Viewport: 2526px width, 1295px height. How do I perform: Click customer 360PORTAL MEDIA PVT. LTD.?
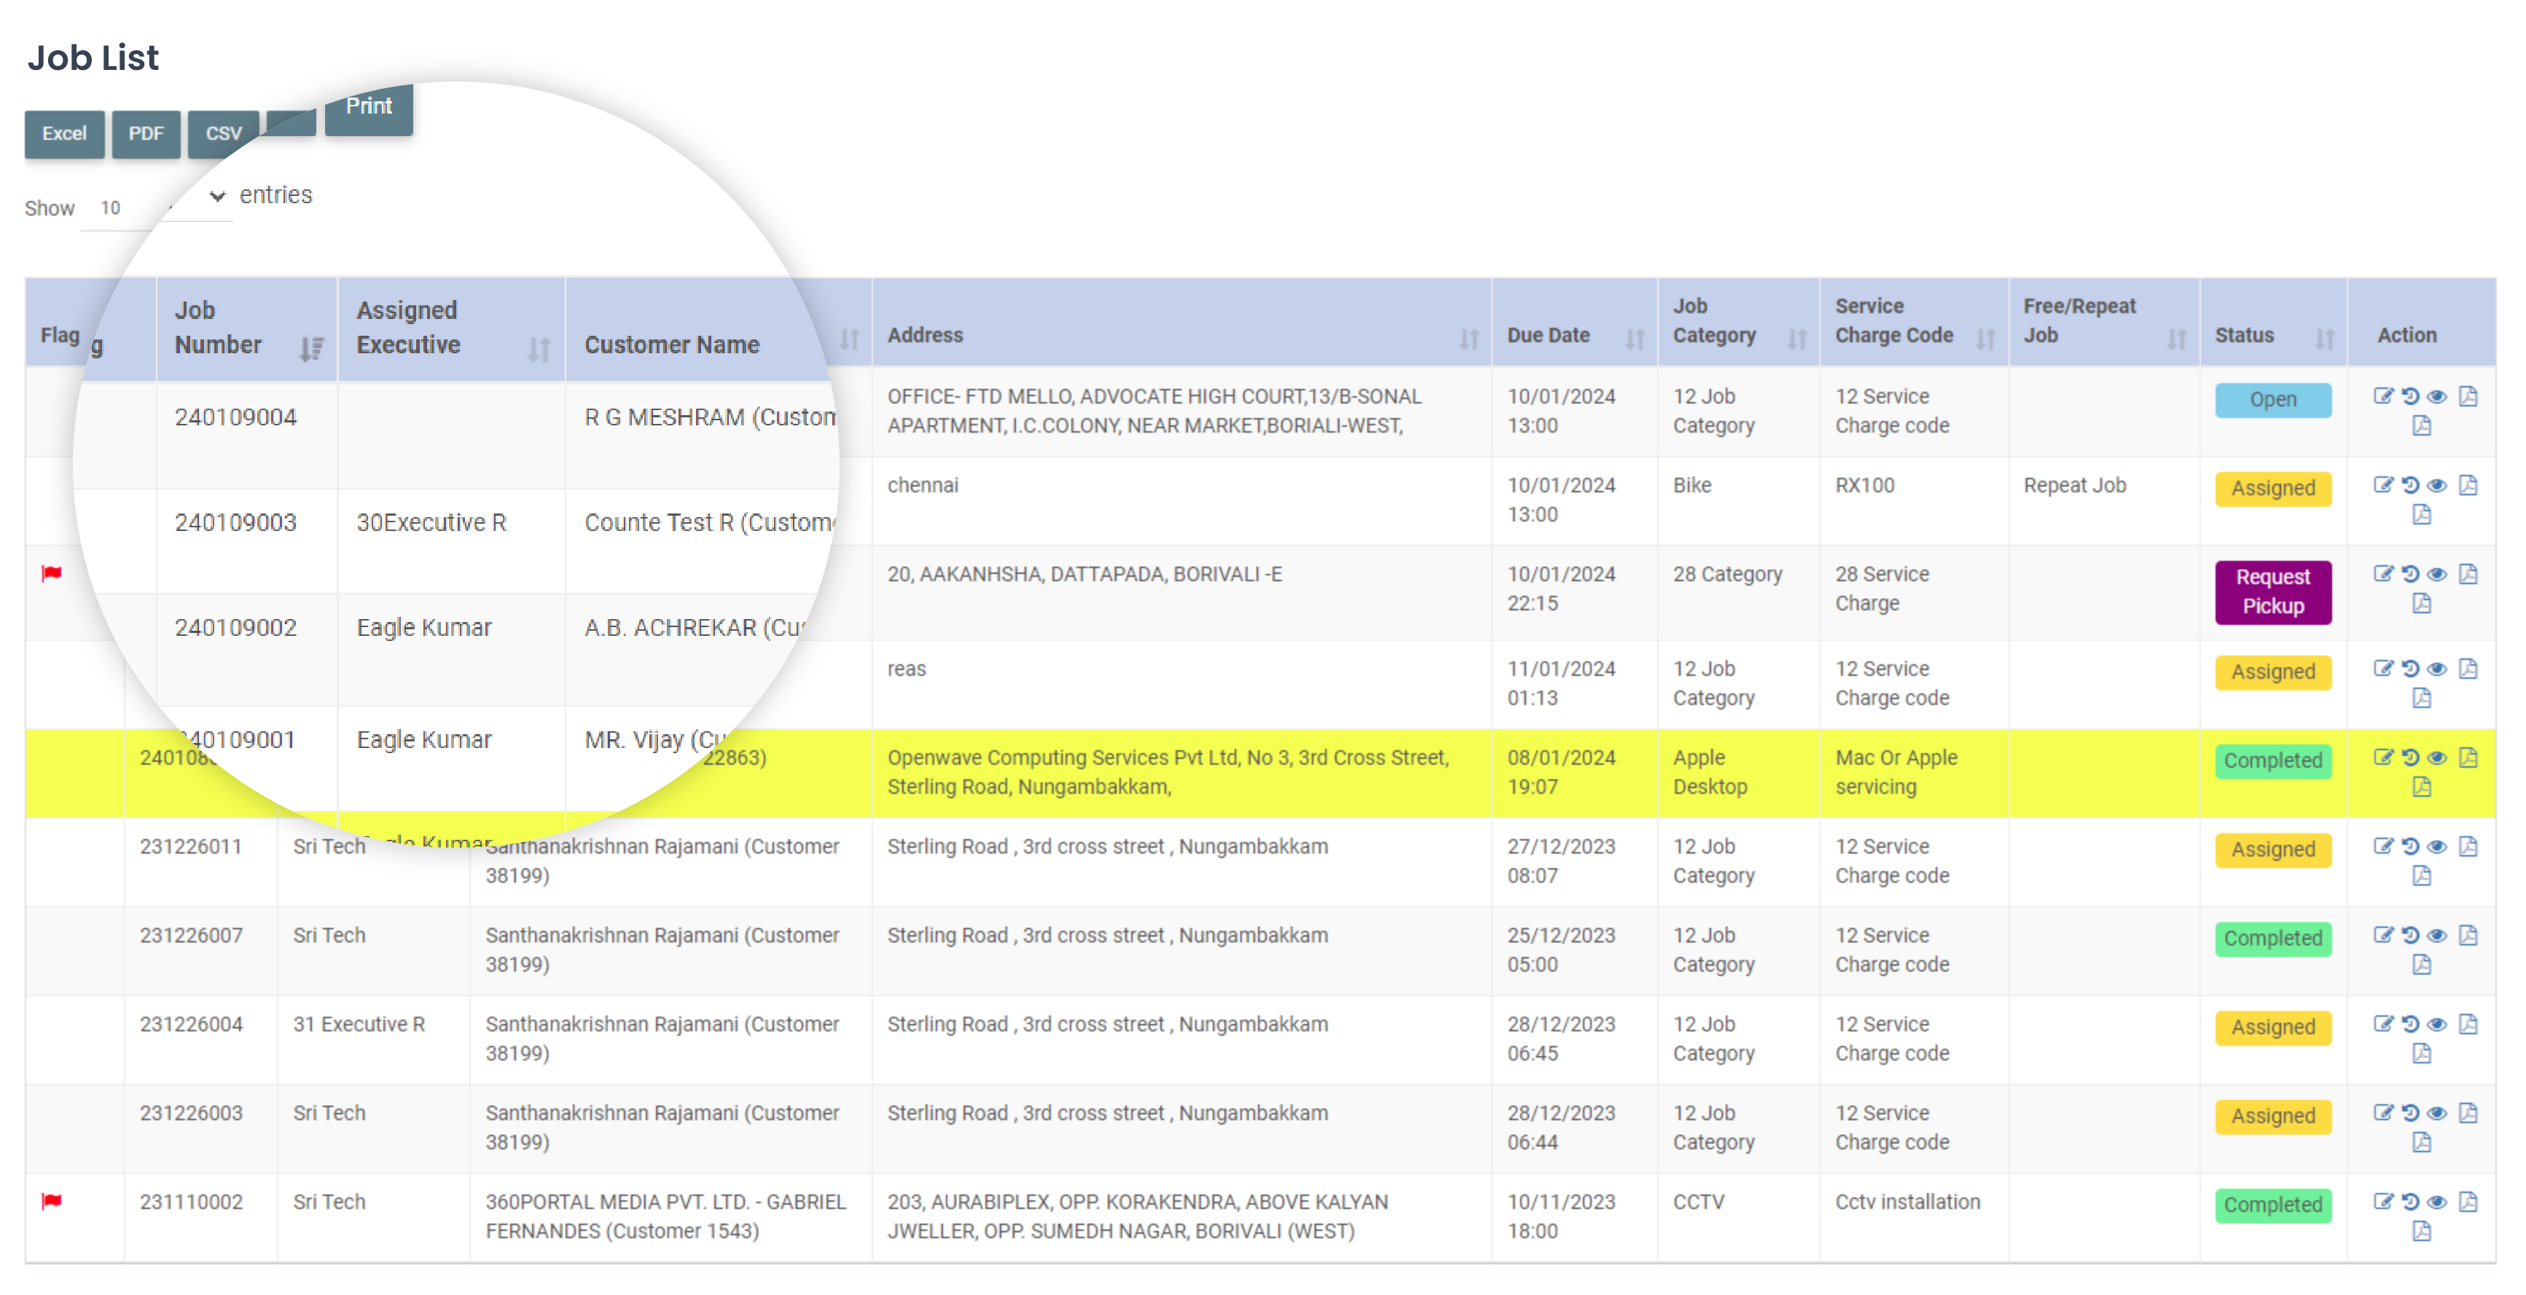[666, 1216]
